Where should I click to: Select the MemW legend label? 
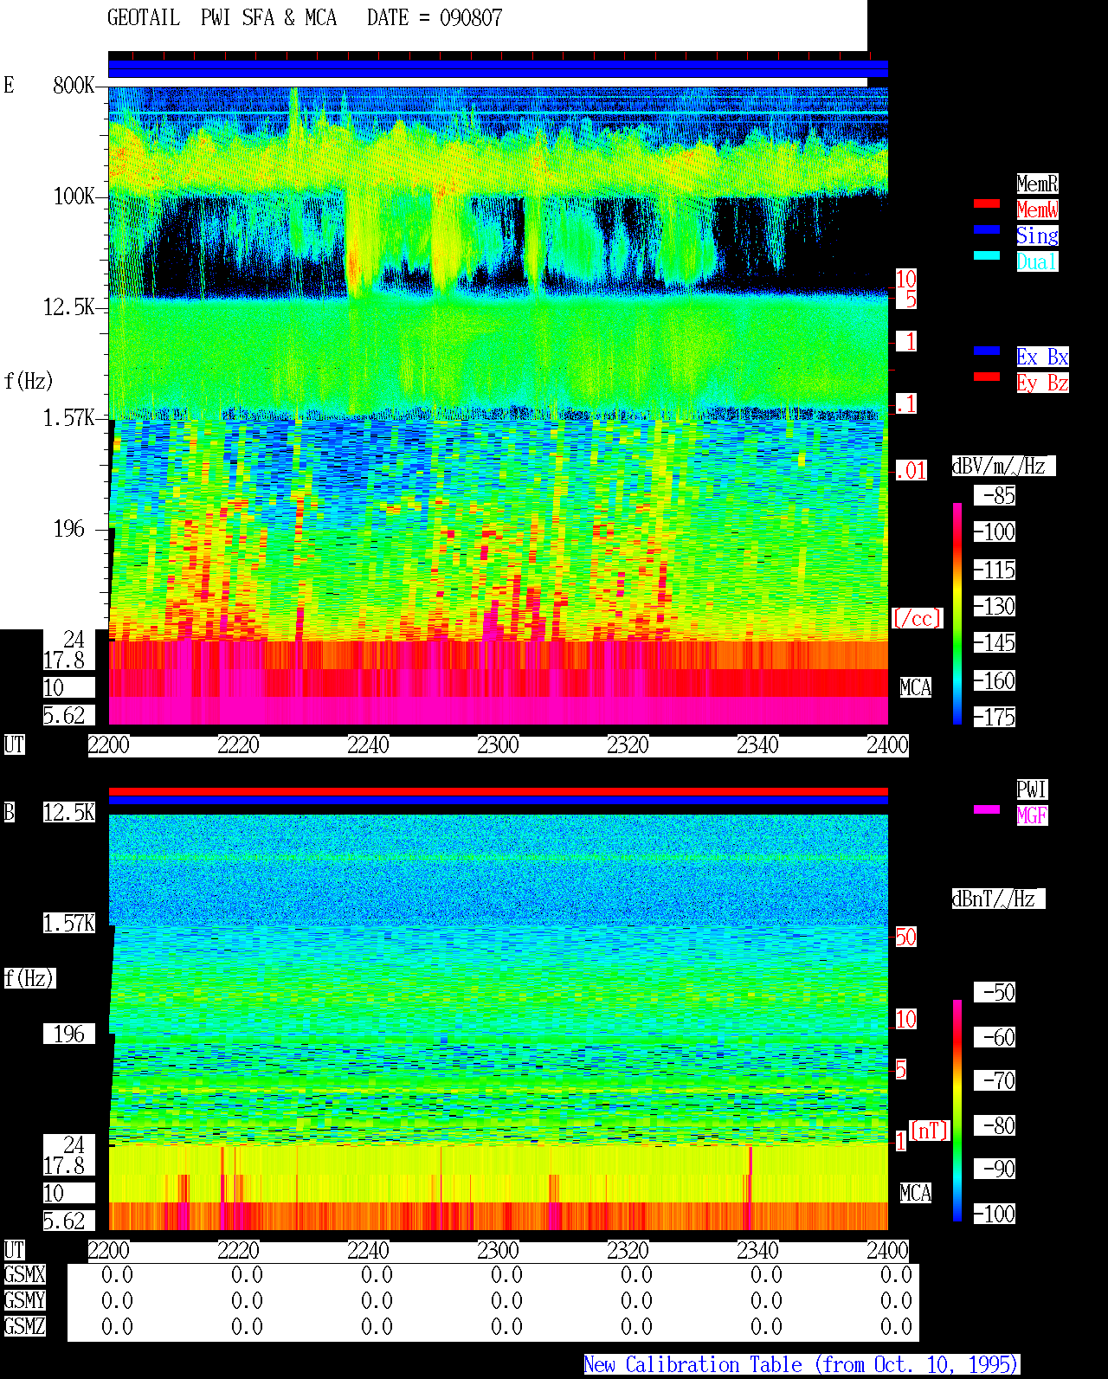coord(1037,209)
